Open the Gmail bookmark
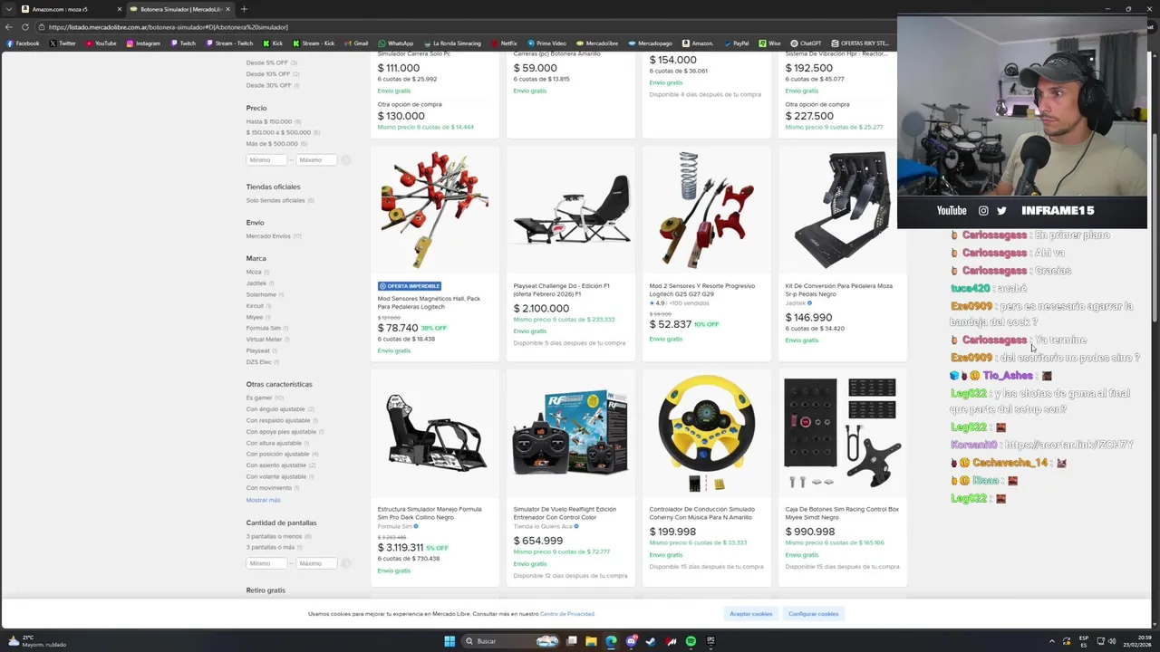This screenshot has height=652, width=1160. (355, 43)
